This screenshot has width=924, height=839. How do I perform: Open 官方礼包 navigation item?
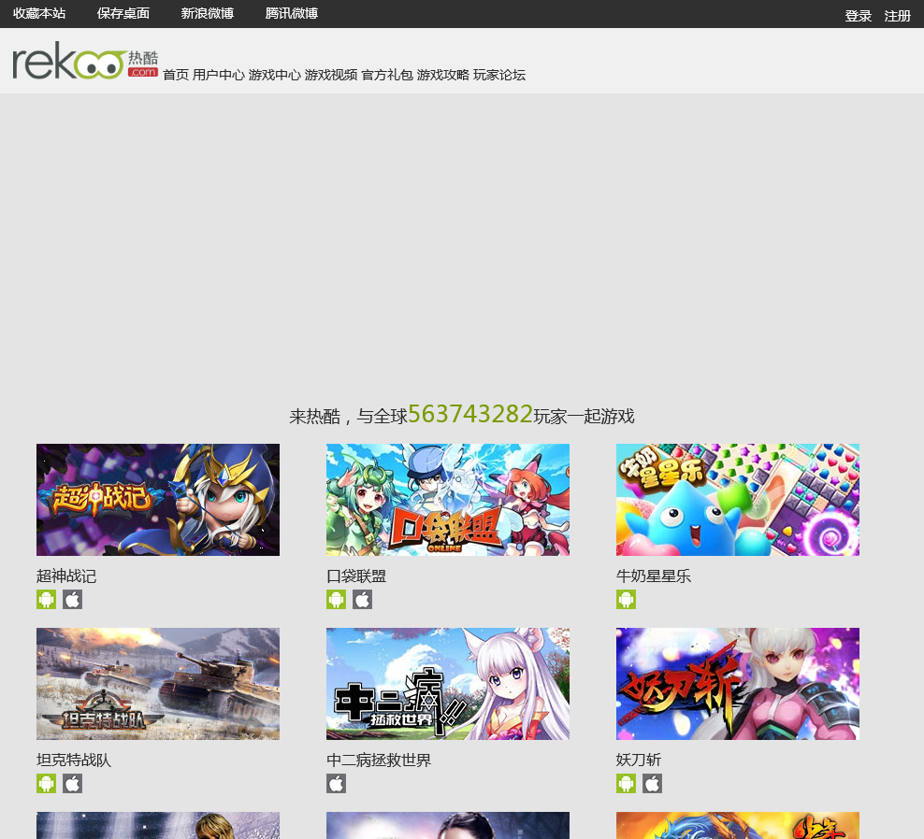[387, 75]
